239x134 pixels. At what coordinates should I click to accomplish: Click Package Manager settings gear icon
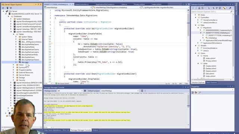pos(85,91)
